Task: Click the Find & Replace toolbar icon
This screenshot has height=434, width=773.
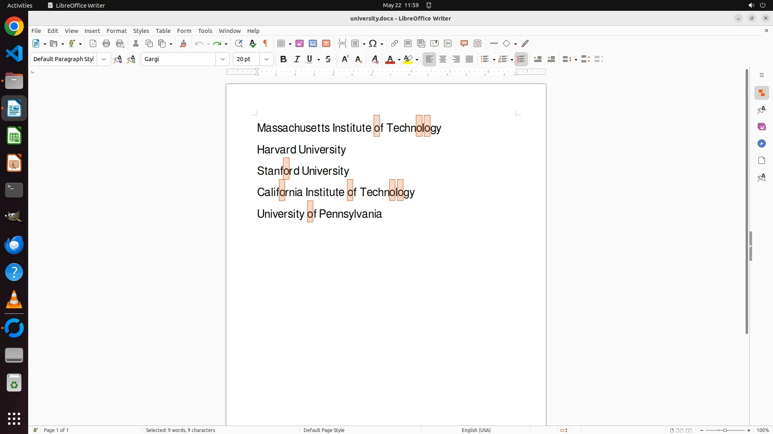Action: [x=239, y=43]
